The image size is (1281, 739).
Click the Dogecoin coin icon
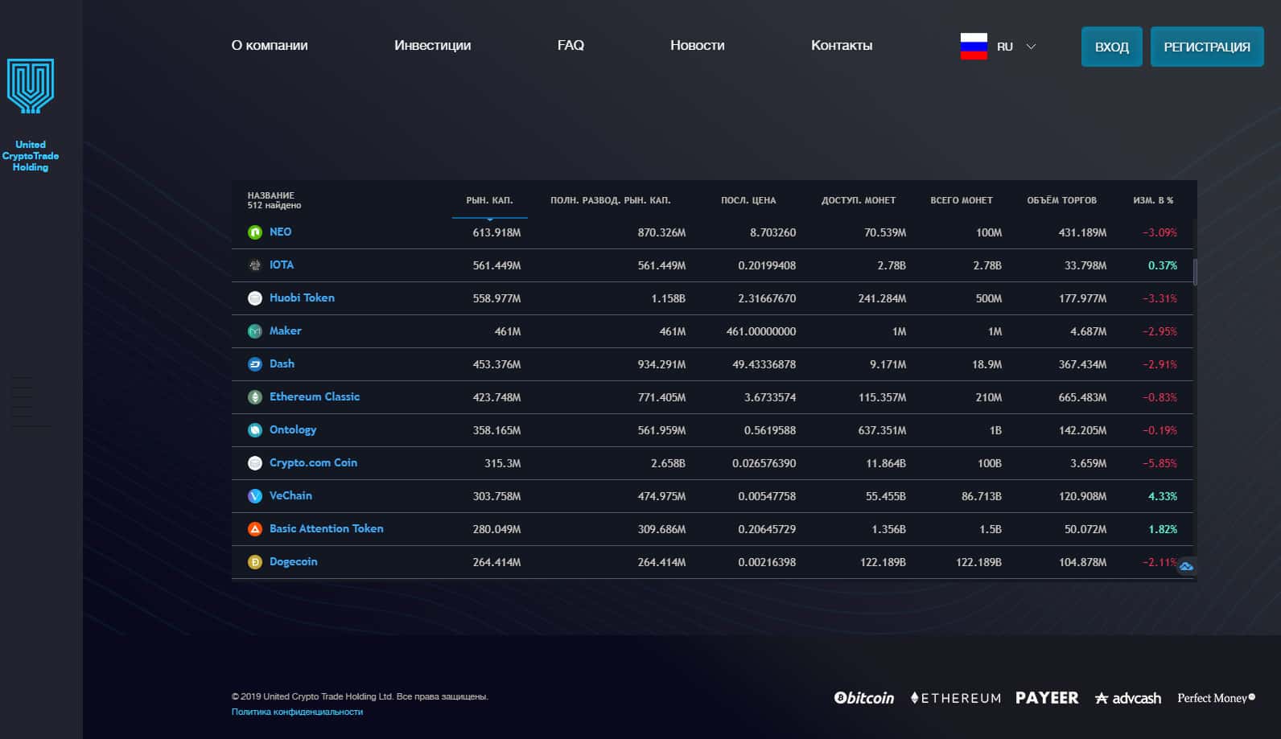[x=255, y=562]
